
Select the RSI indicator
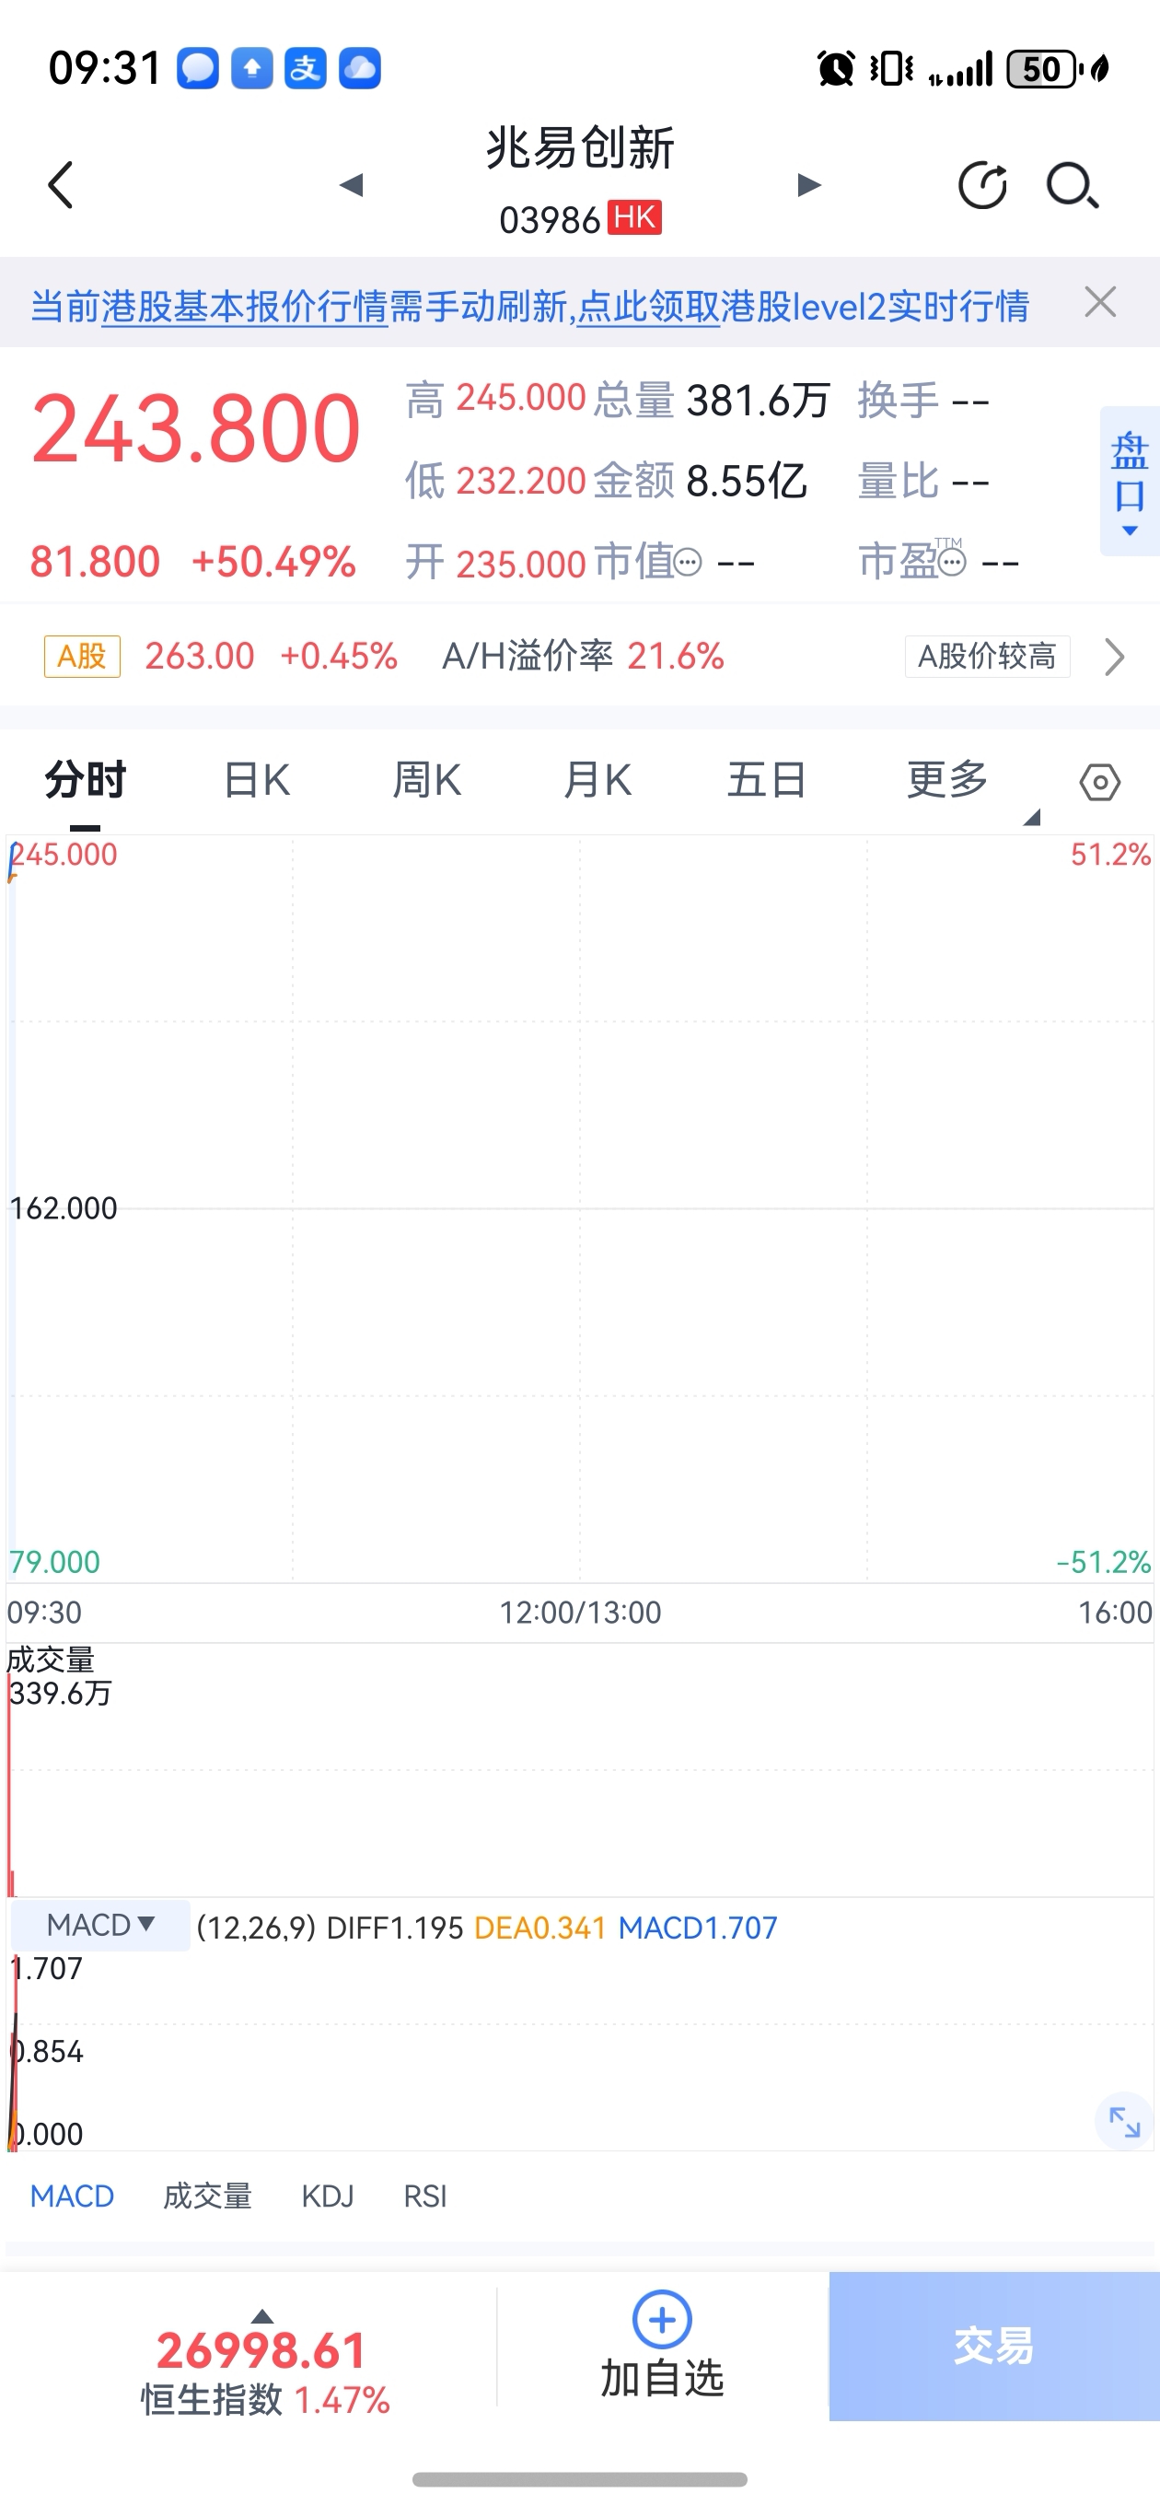click(425, 2196)
